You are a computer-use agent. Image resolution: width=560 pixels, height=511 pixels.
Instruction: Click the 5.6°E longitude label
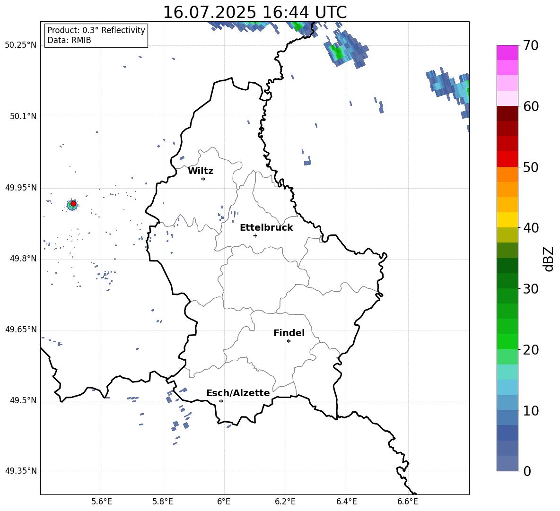[102, 502]
